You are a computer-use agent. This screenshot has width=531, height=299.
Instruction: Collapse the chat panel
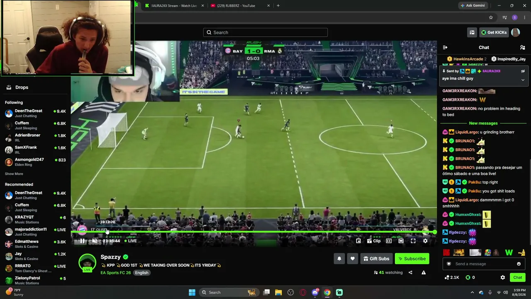click(x=445, y=47)
